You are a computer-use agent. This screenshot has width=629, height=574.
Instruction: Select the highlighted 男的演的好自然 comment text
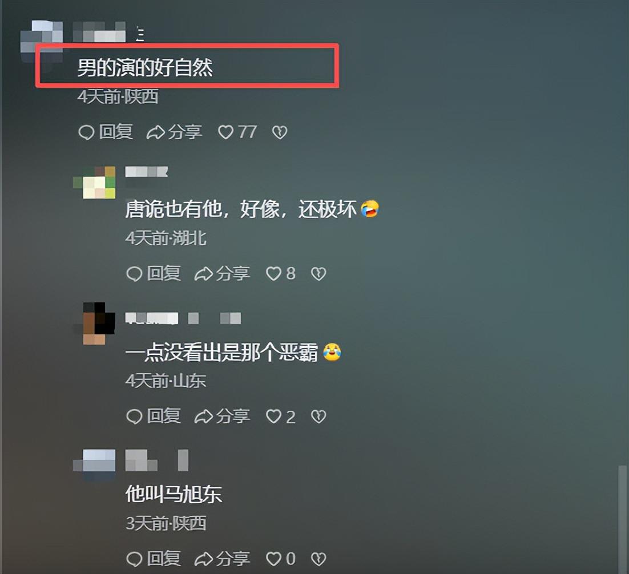[x=145, y=67]
